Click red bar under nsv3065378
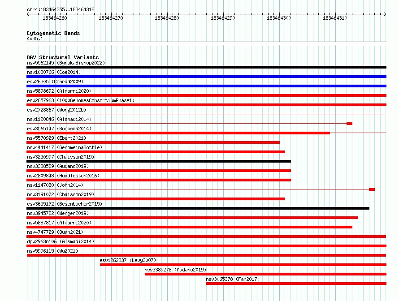Image resolution: width=399 pixels, height=301 pixels. (x=296, y=284)
